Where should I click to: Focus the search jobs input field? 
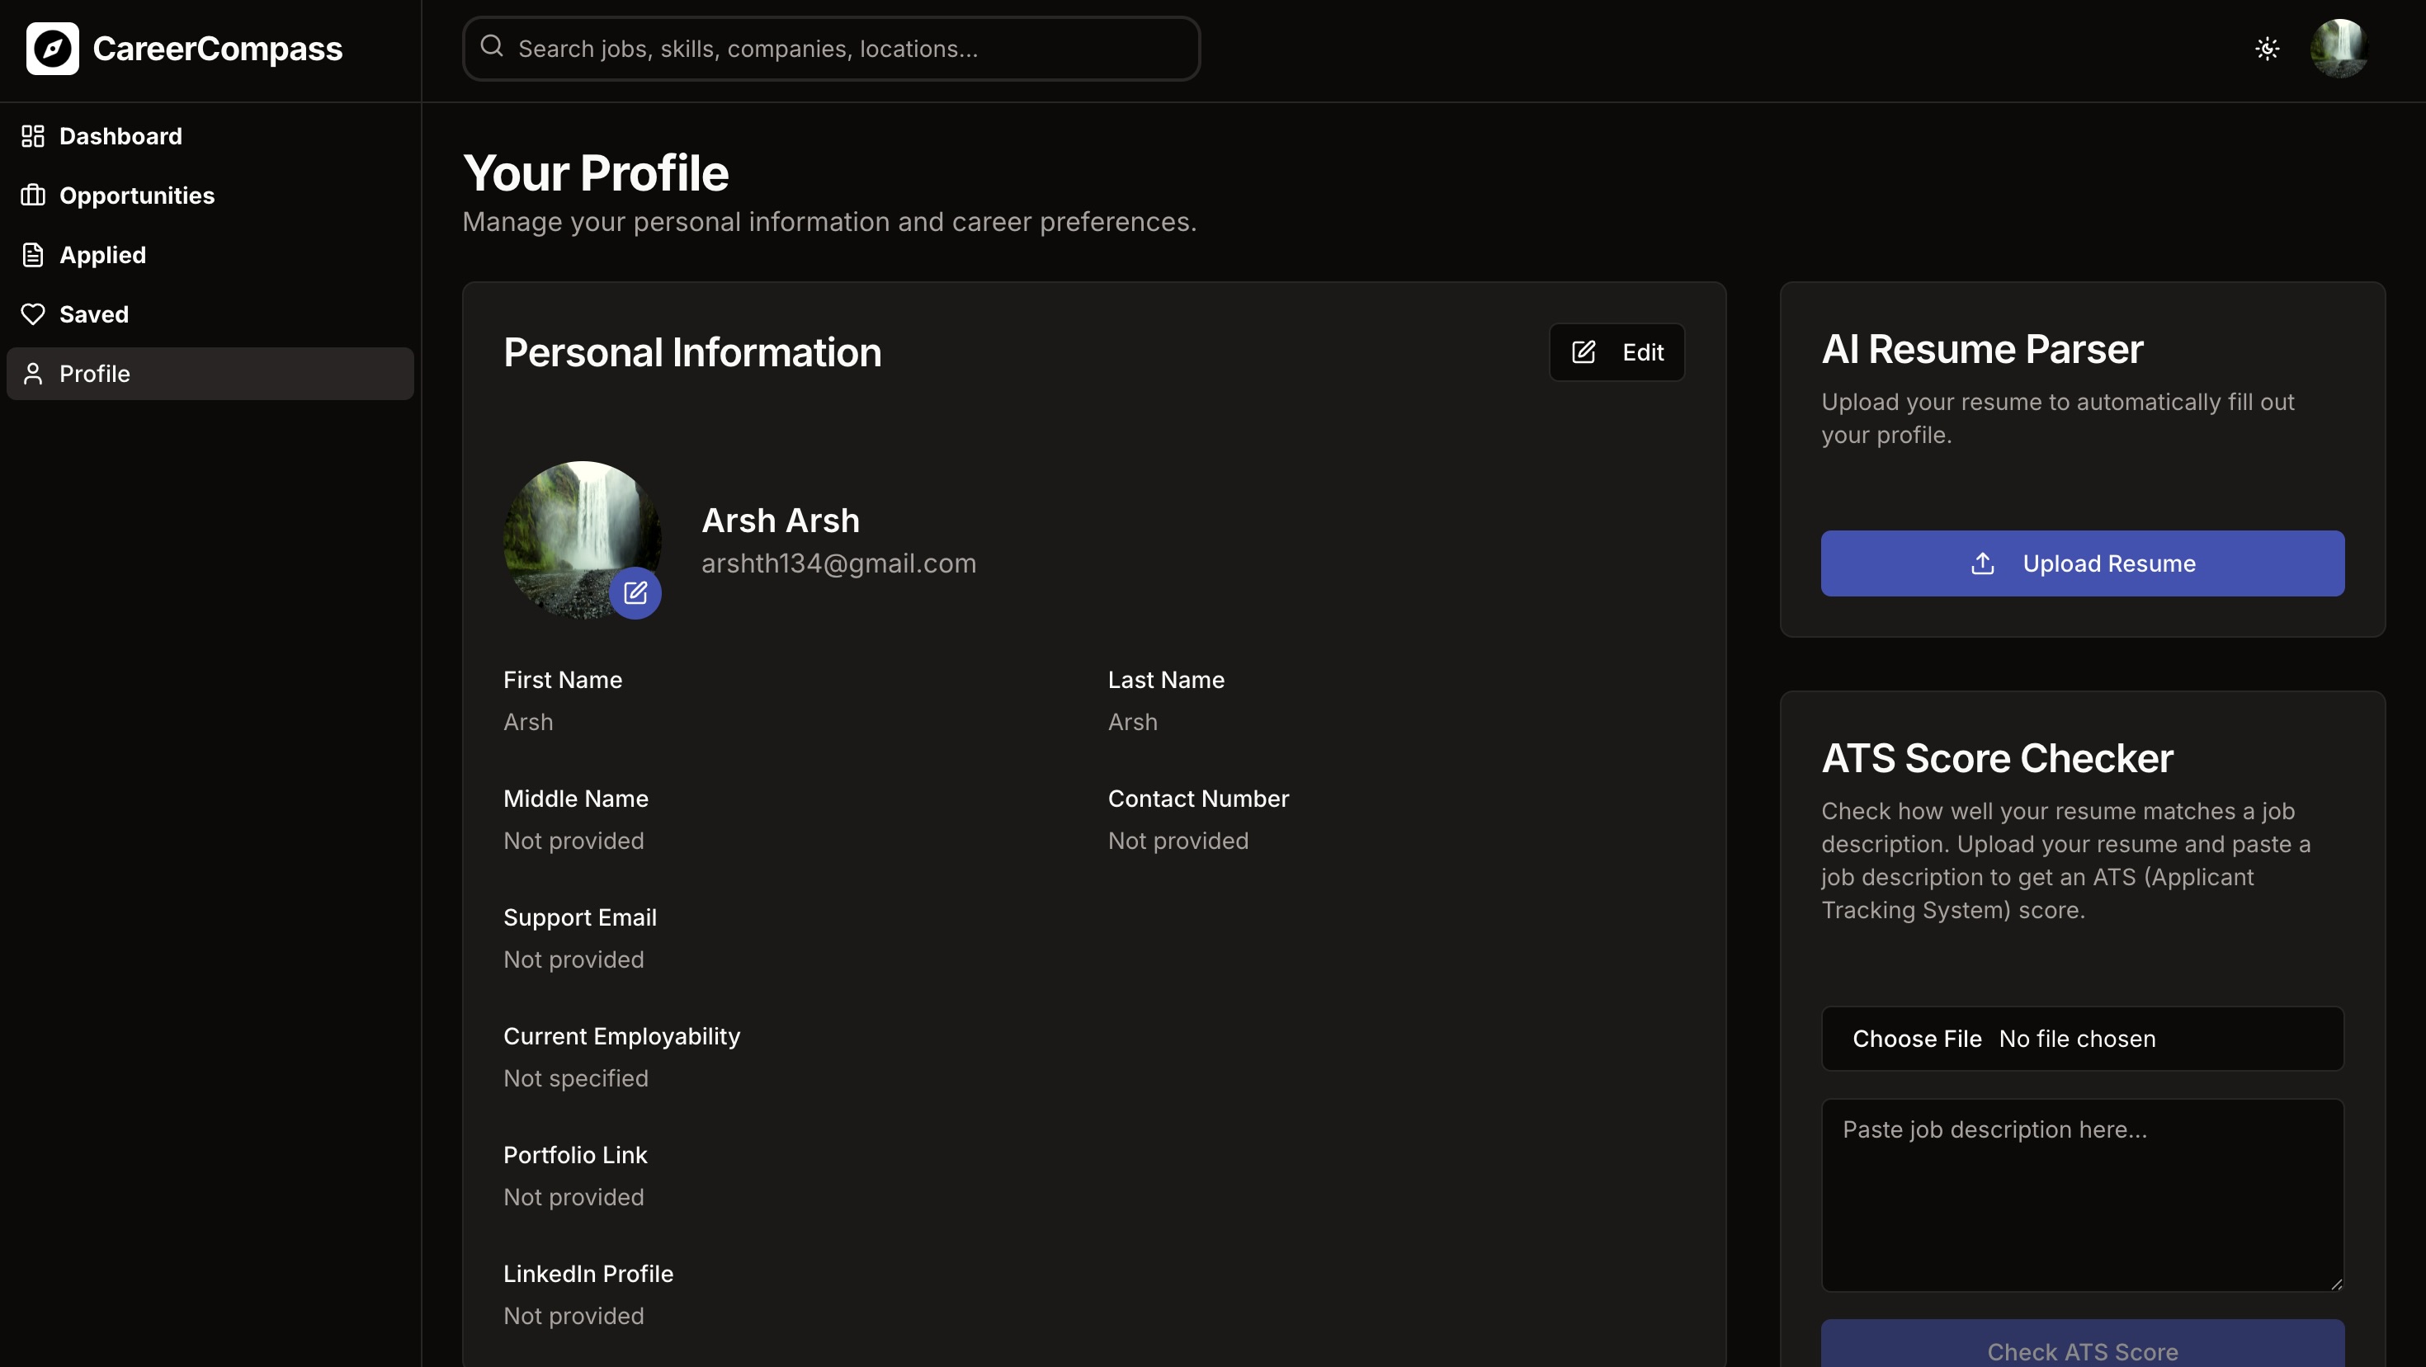pos(847,48)
